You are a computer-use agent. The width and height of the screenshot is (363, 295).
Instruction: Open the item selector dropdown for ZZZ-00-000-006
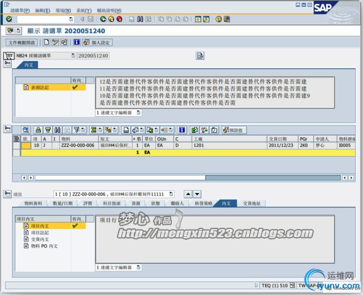pyautogui.click(x=171, y=194)
